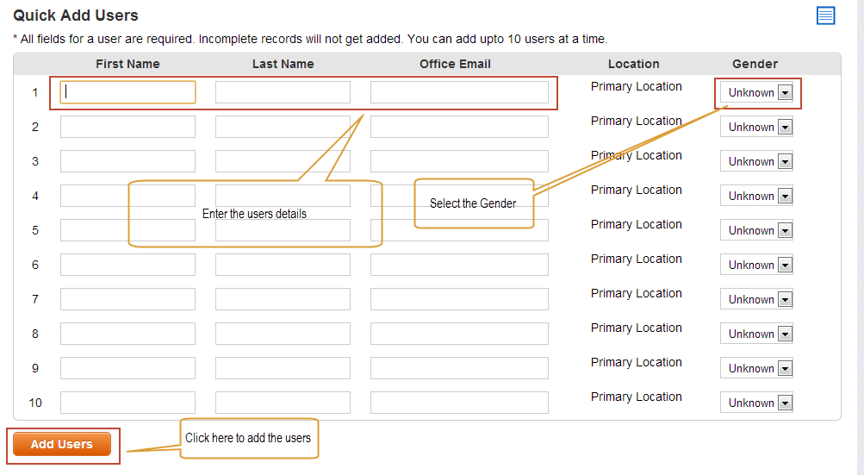The image size is (864, 475).
Task: Click Office Email field in row 8
Action: [x=459, y=334]
